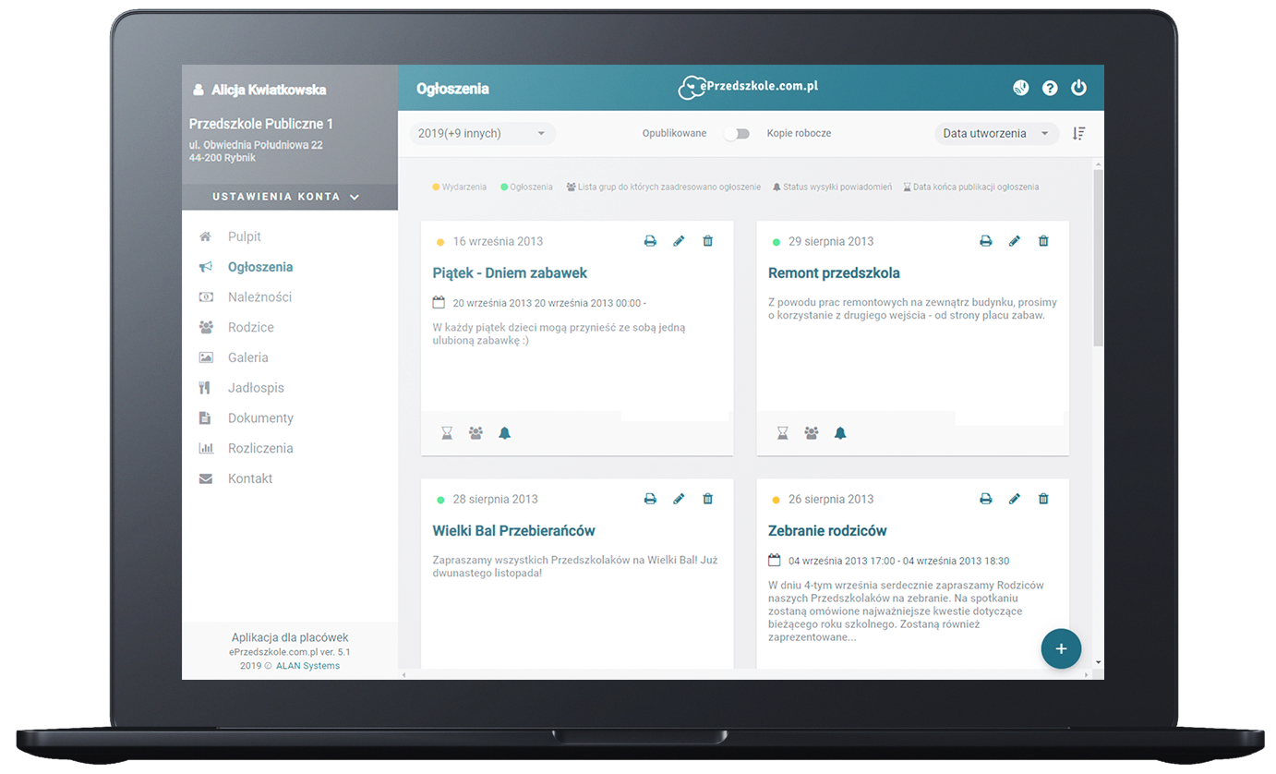Click the vertical scrollbar of announcements list

pos(1098,257)
